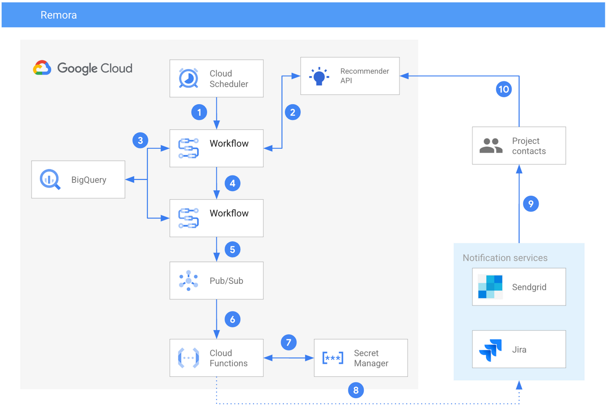
Task: Click the Cloud Scheduler clock icon
Action: pyautogui.click(x=188, y=78)
